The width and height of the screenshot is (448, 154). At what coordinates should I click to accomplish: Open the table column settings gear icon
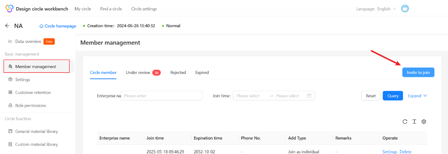pyautogui.click(x=424, y=121)
